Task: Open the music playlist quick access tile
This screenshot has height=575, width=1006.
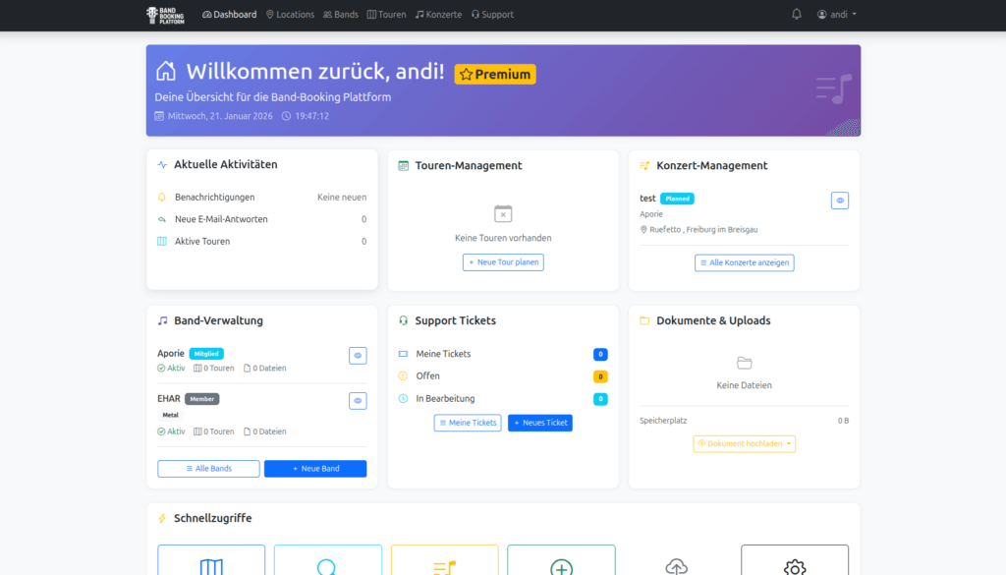Action: [444, 562]
